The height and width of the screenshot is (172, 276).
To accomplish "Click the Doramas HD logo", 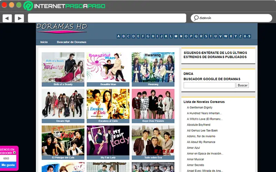I will 62,28.
